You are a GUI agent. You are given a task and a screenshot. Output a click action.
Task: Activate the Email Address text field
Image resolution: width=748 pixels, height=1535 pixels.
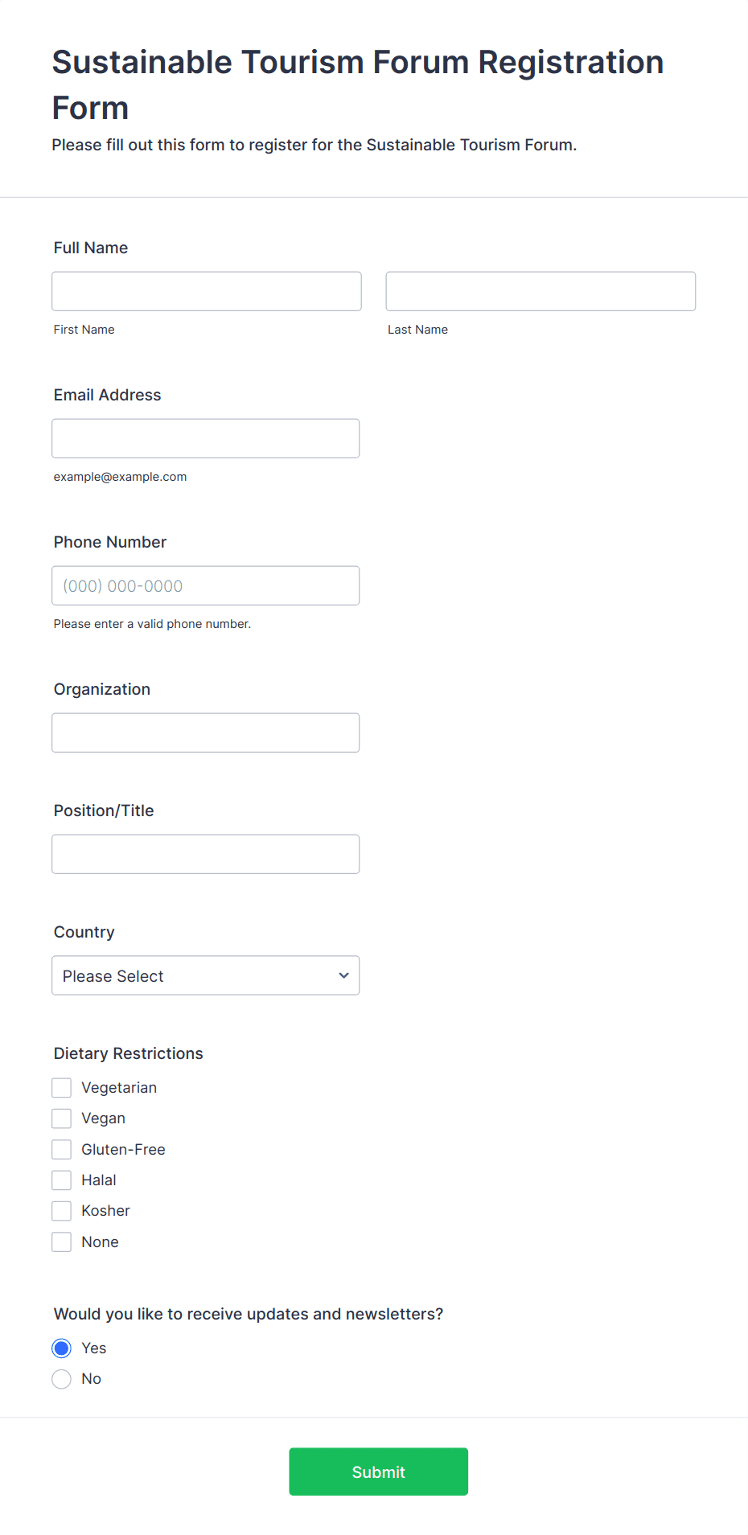pos(206,438)
